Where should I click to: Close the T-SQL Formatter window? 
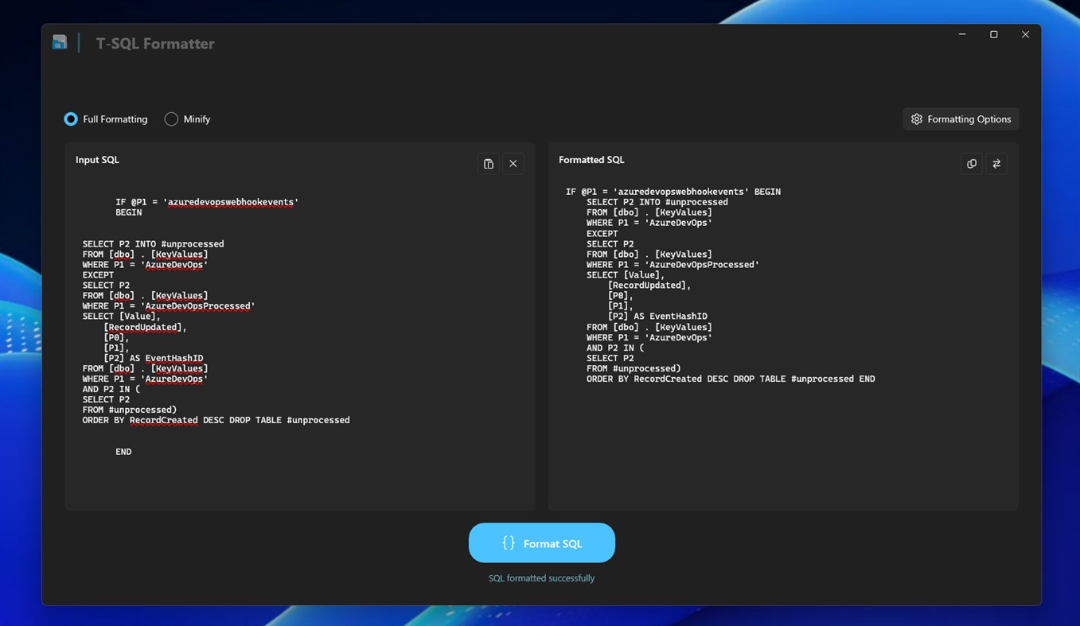point(1025,35)
